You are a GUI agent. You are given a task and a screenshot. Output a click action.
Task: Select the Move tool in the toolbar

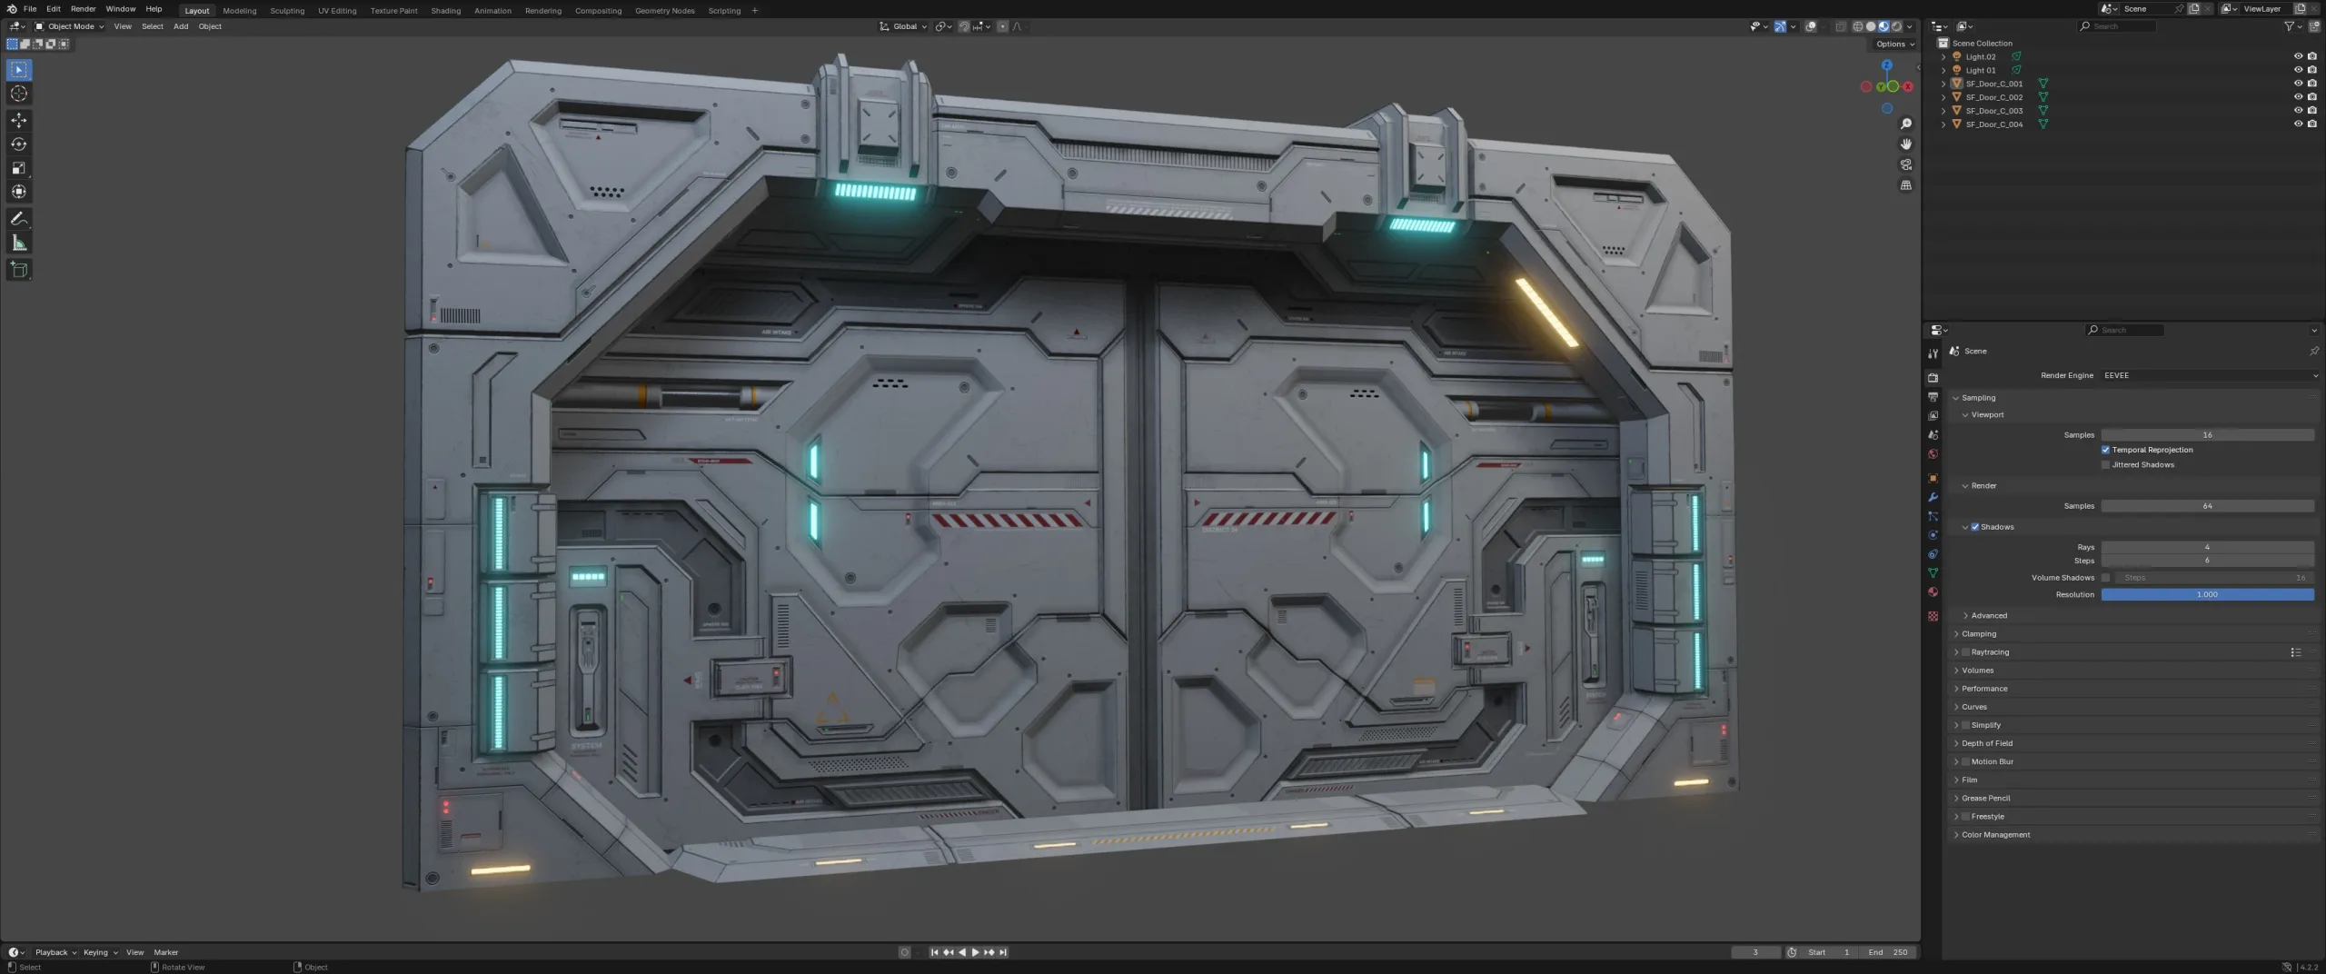tap(18, 120)
